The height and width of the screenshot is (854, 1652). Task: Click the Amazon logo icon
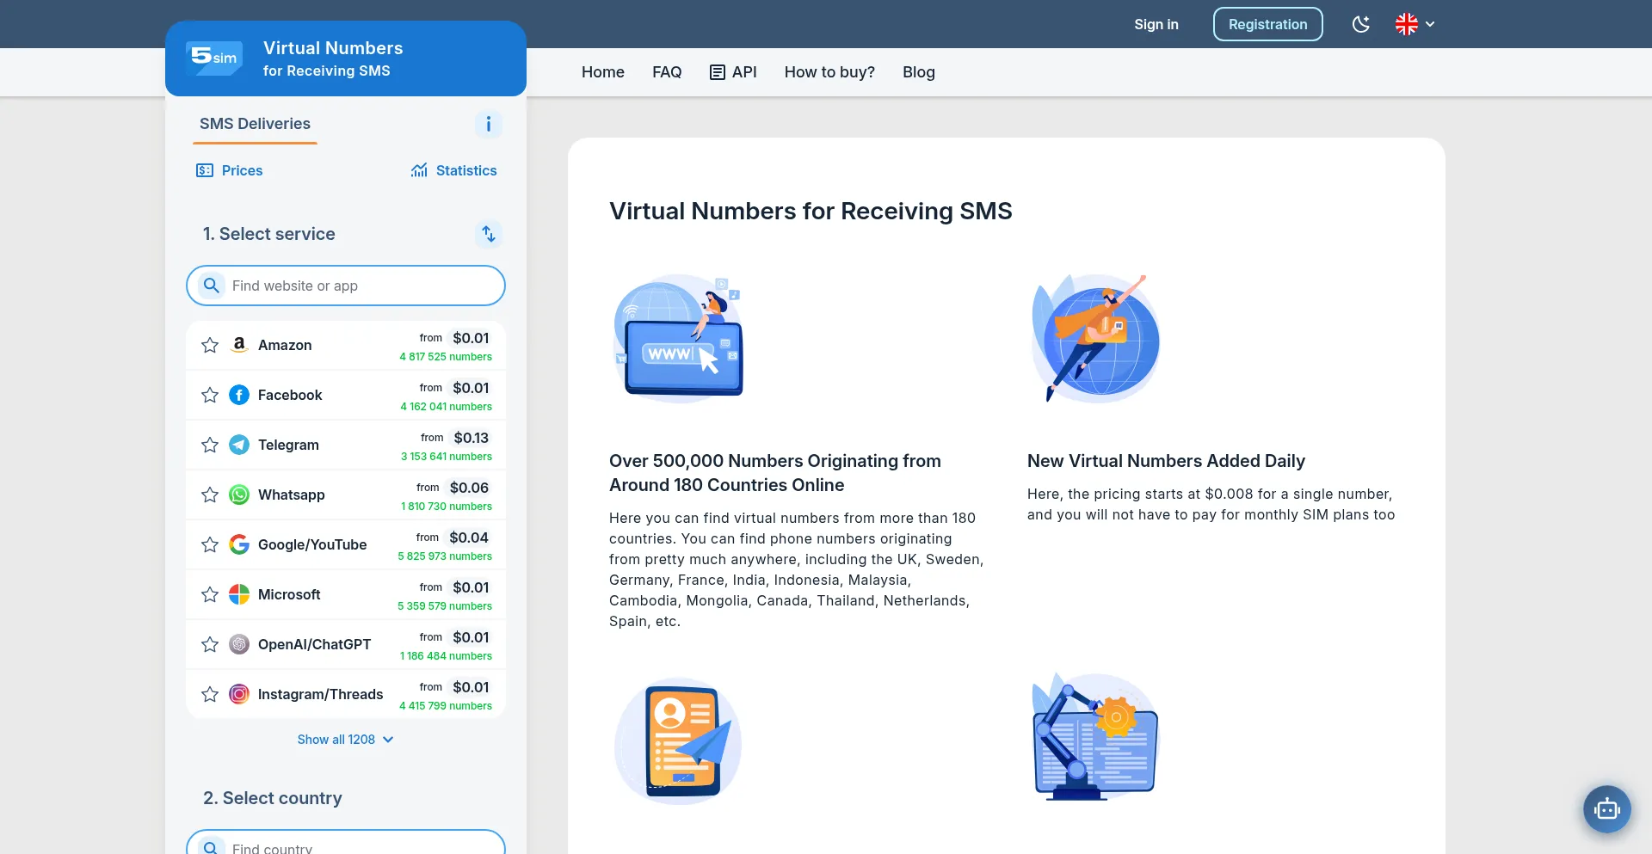click(239, 345)
